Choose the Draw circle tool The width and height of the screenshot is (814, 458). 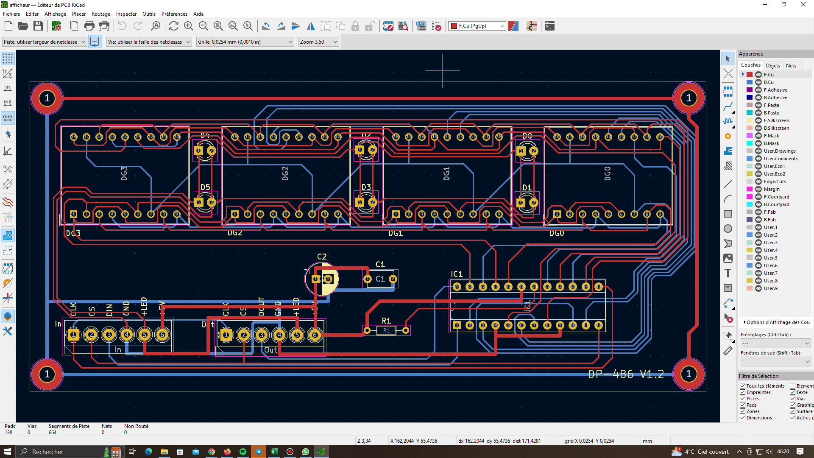pos(728,229)
